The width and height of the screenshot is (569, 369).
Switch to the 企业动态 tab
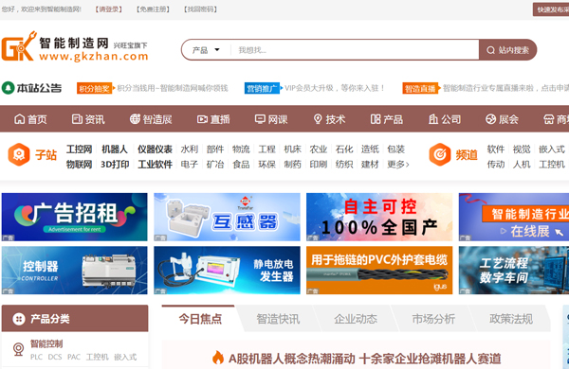(356, 319)
